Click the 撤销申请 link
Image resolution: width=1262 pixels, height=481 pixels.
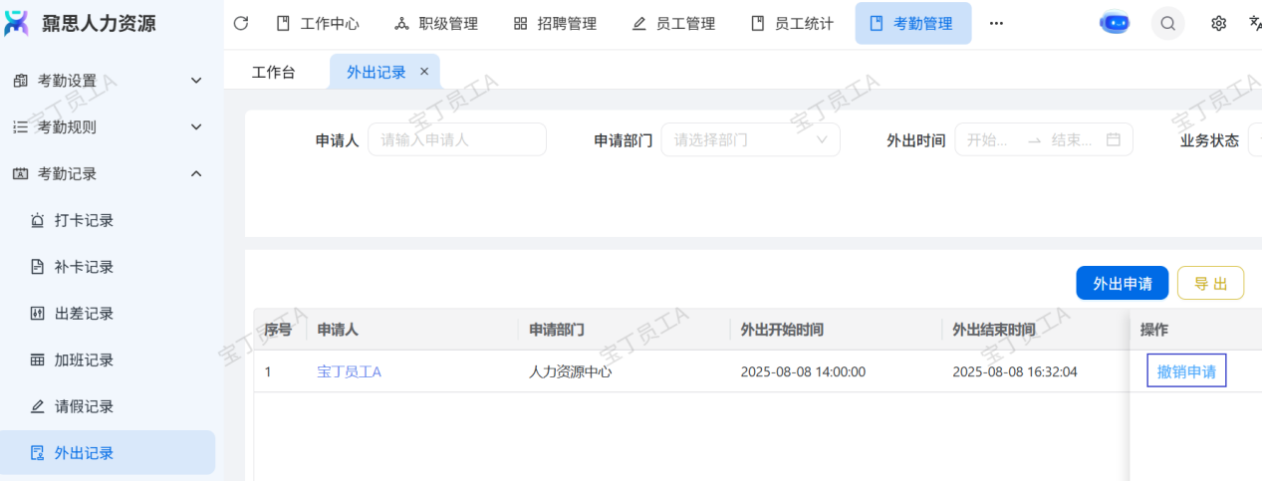tap(1186, 371)
